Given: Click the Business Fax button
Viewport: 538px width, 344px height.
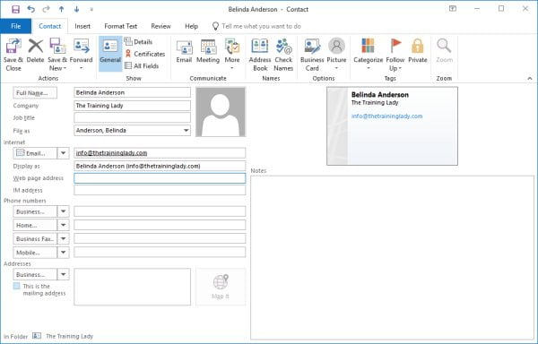Looking at the screenshot, I should [x=35, y=239].
